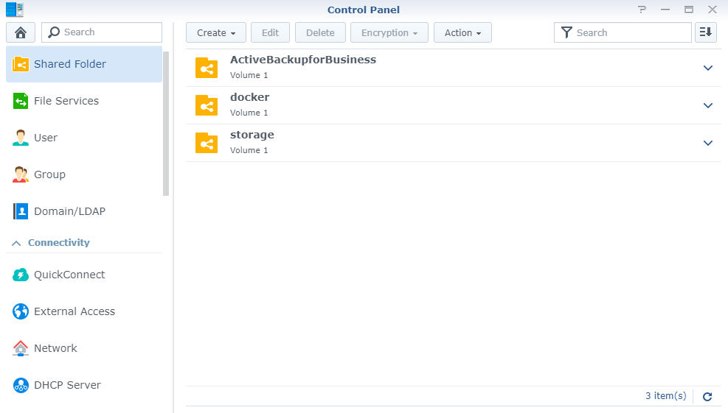Go to File Services
The width and height of the screenshot is (728, 413).
click(66, 101)
